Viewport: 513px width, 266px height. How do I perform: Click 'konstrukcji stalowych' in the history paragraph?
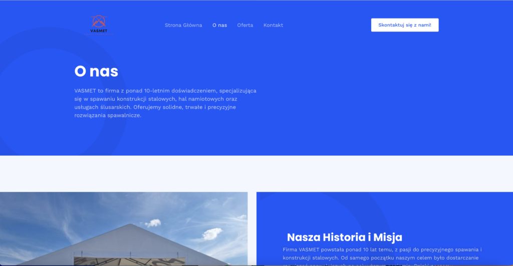pyautogui.click(x=311, y=257)
